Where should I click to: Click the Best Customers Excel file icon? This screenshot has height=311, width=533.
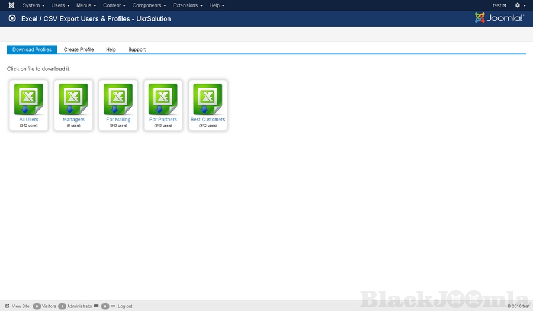point(208,99)
